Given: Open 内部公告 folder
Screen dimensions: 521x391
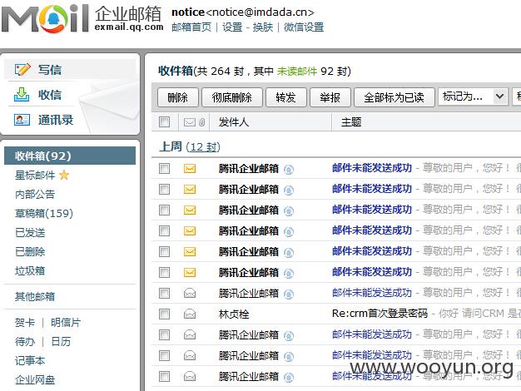Looking at the screenshot, I should [x=35, y=194].
